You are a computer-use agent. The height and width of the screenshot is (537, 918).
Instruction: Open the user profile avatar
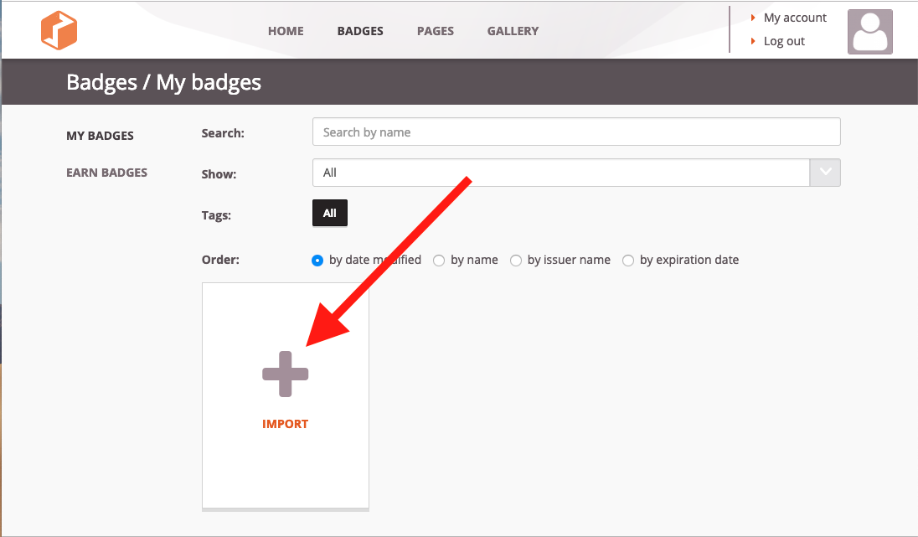click(870, 32)
